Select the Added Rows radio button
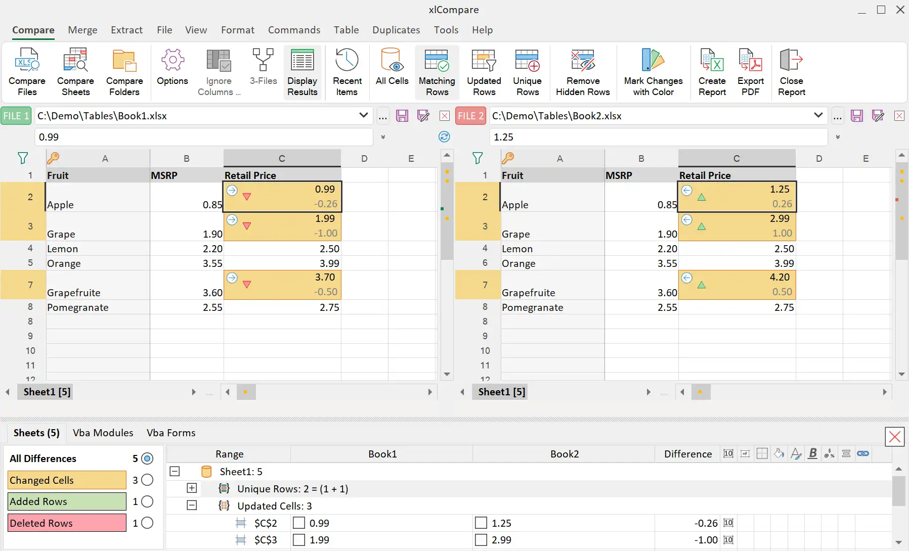The height and width of the screenshot is (551, 909). [x=147, y=501]
